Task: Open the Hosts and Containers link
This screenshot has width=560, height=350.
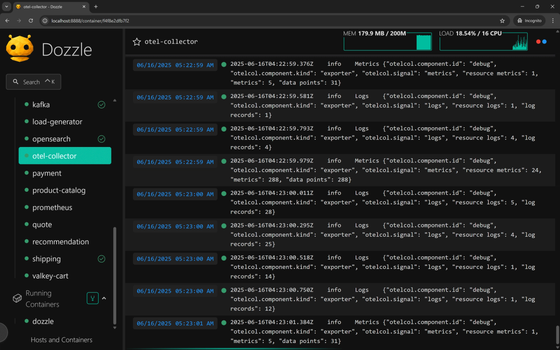Action: 62,340
